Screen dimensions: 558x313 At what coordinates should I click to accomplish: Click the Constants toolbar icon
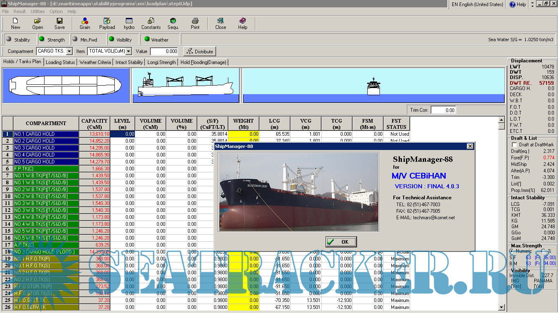[x=151, y=21]
